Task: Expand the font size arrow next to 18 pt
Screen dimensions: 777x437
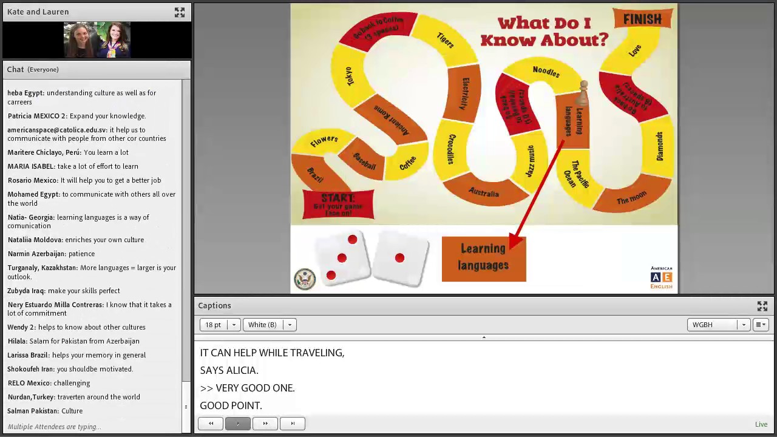Action: click(x=234, y=325)
